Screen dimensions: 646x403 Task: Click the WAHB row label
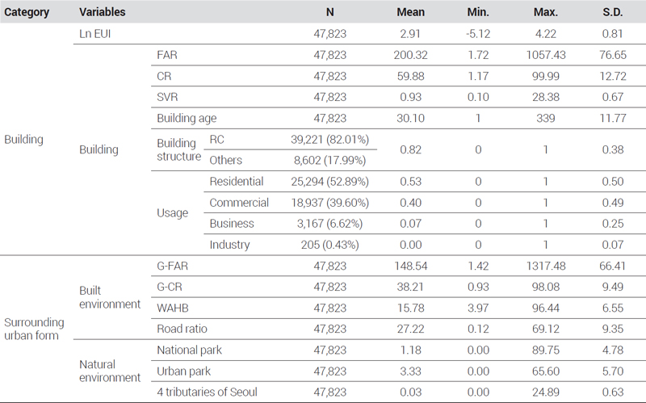pos(173,308)
